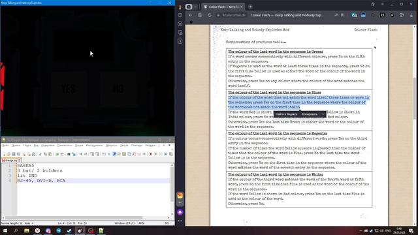Open the browser hamburger menu at top
The height and width of the screenshot is (235, 418).
[x=383, y=5]
